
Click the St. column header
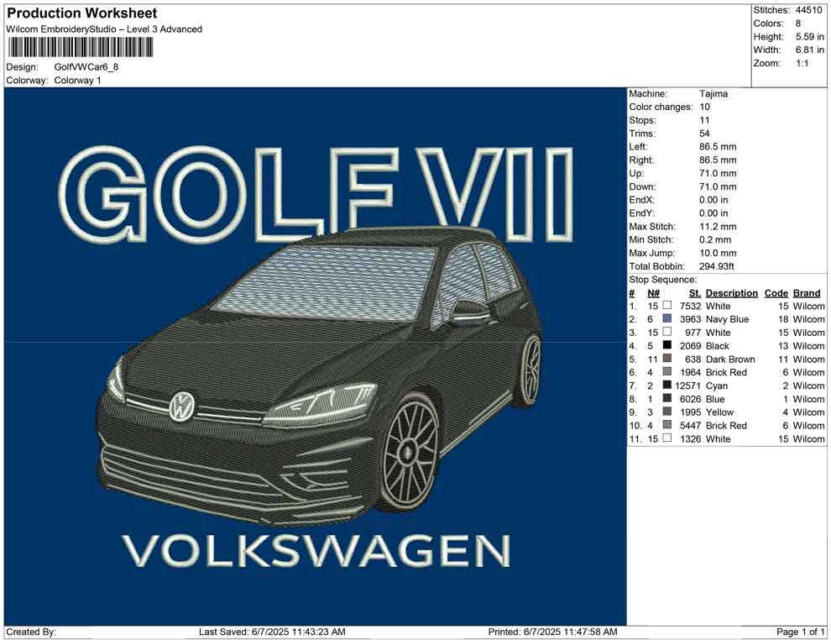[695, 293]
